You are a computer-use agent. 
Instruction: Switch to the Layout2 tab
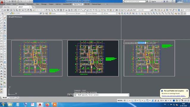12,97
